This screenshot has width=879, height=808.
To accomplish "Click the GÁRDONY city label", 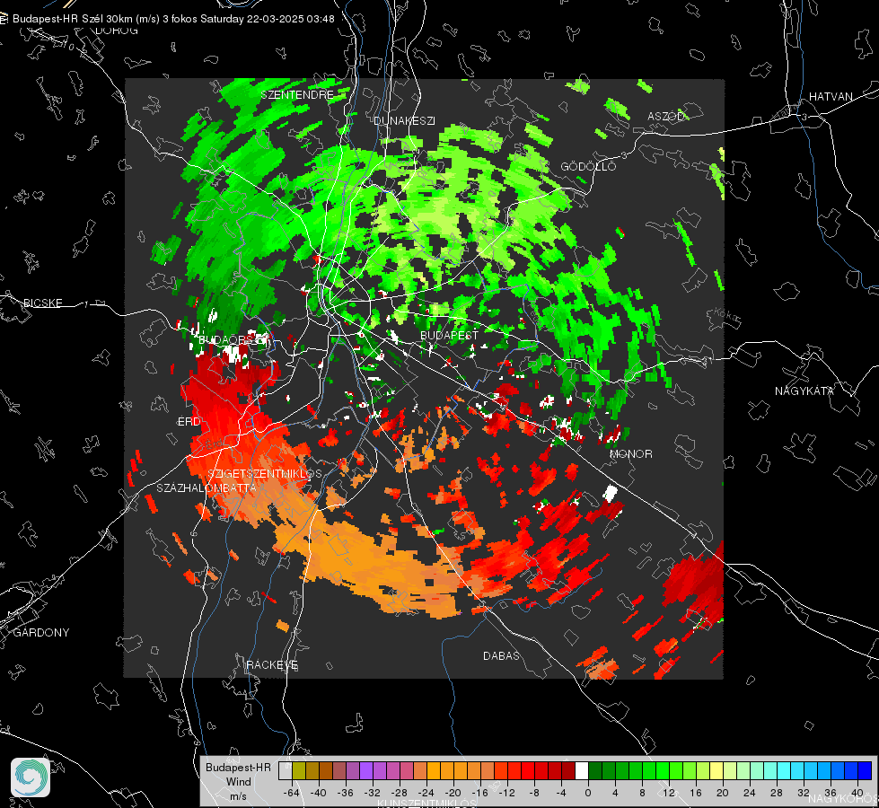I will (x=41, y=633).
